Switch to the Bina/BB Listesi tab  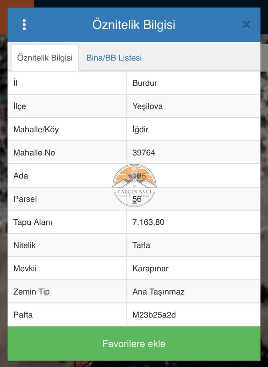114,58
